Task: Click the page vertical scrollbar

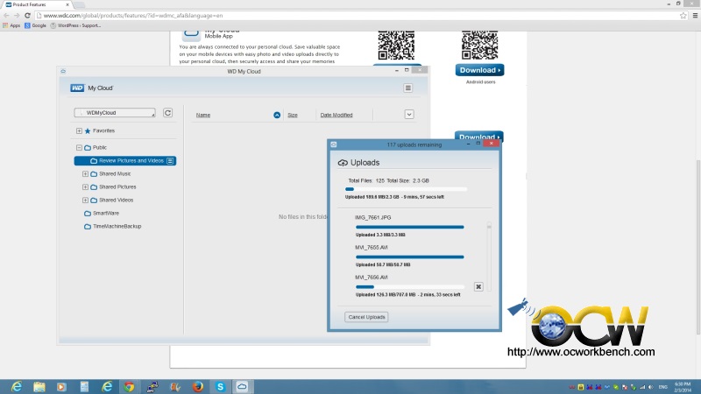Action: 698,246
